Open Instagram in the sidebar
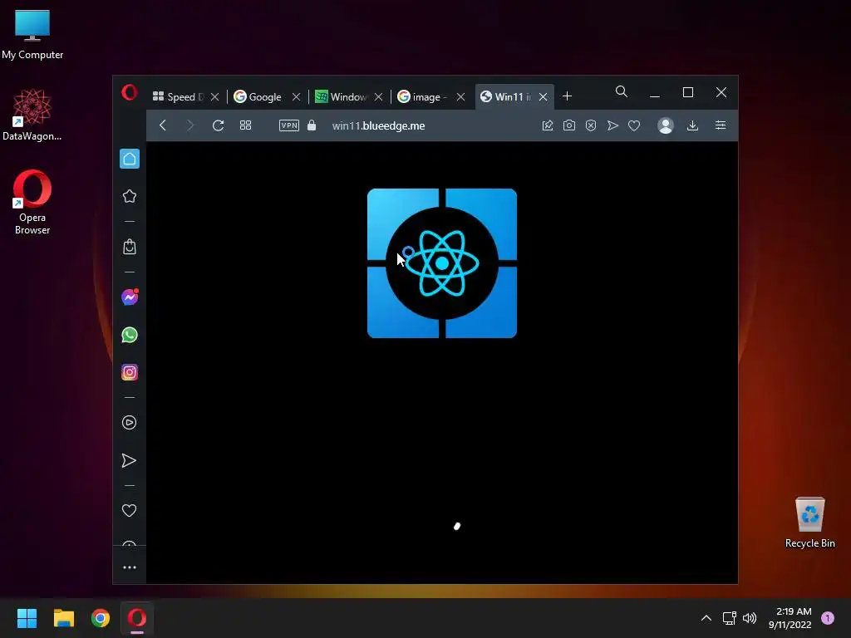Screen dimensions: 851x638 click(129, 372)
